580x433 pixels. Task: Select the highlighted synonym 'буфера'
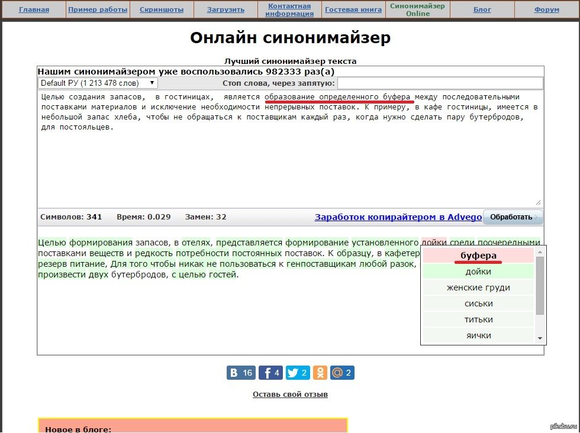point(479,255)
